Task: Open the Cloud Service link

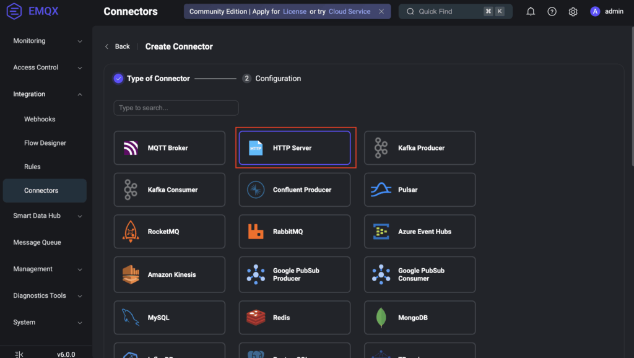Action: (x=349, y=12)
